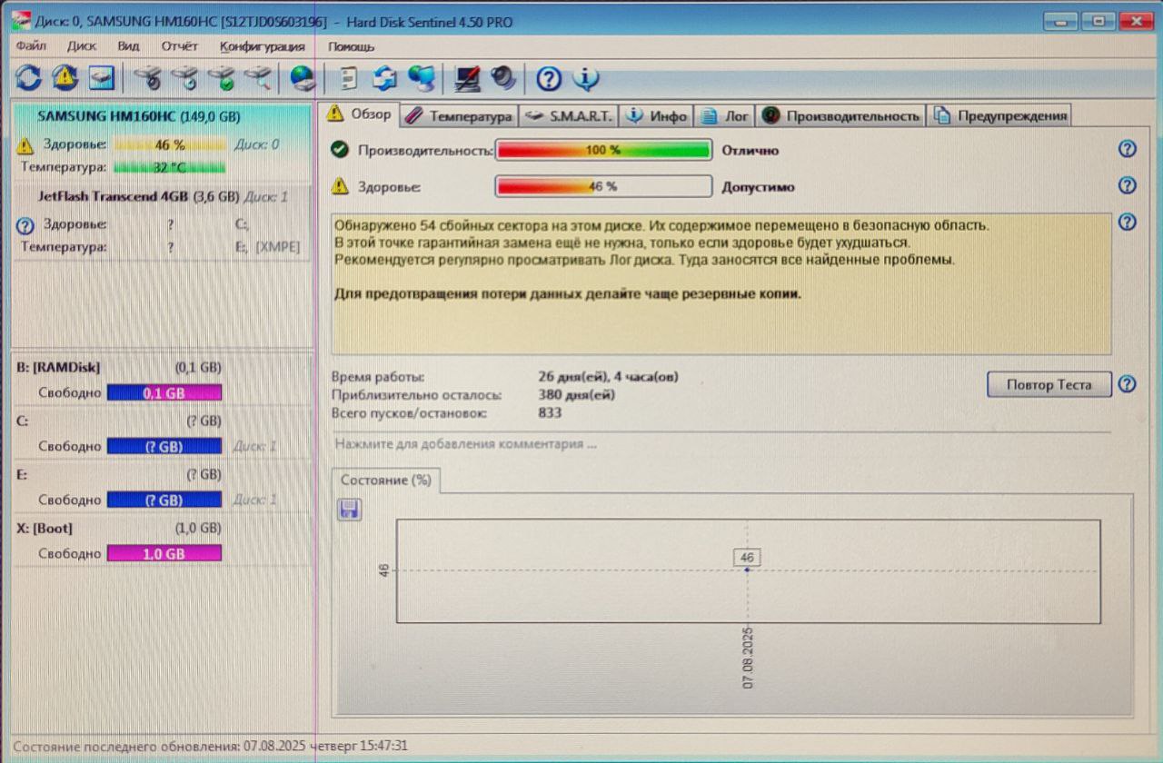Click the yellow warning triangle toolbar icon
Image resolution: width=1163 pixels, height=763 pixels.
[65, 79]
